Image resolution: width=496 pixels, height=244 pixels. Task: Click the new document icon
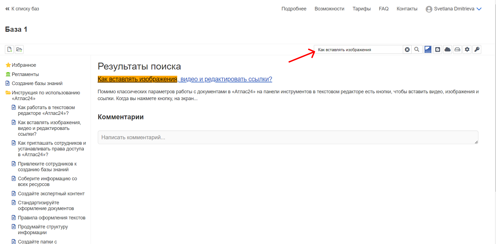point(9,50)
